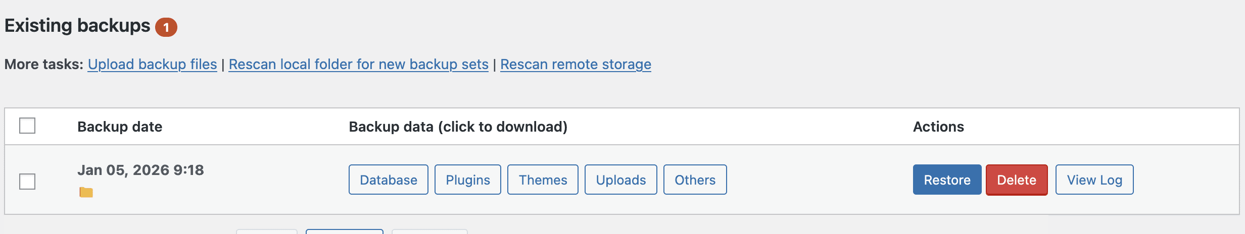Download the Uploads backup archive
This screenshot has width=1245, height=234.
[620, 180]
